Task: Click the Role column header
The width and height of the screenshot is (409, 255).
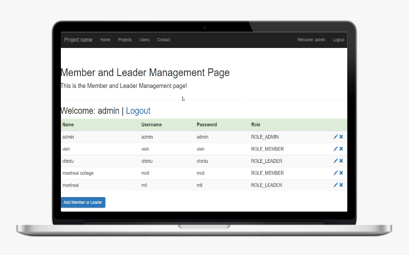Action: (x=256, y=124)
